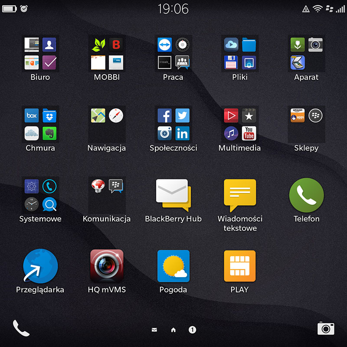Tap the Amazon apps icon
Screen dimensions: 347x347
(x=298, y=115)
